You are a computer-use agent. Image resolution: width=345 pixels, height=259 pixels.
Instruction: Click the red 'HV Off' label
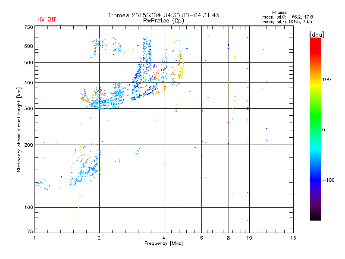(x=47, y=19)
